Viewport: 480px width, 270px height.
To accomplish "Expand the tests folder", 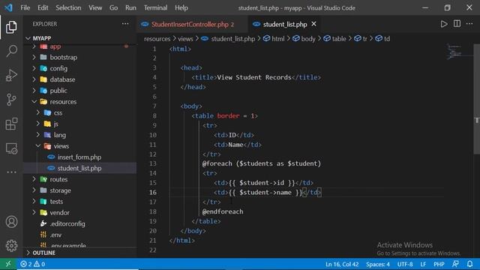I will click(80, 202).
